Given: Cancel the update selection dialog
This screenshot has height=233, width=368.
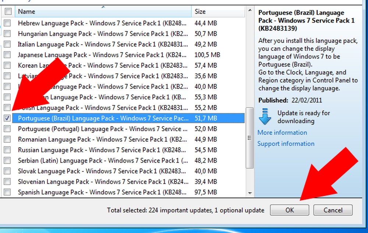Looking at the screenshot, I should (333, 210).
